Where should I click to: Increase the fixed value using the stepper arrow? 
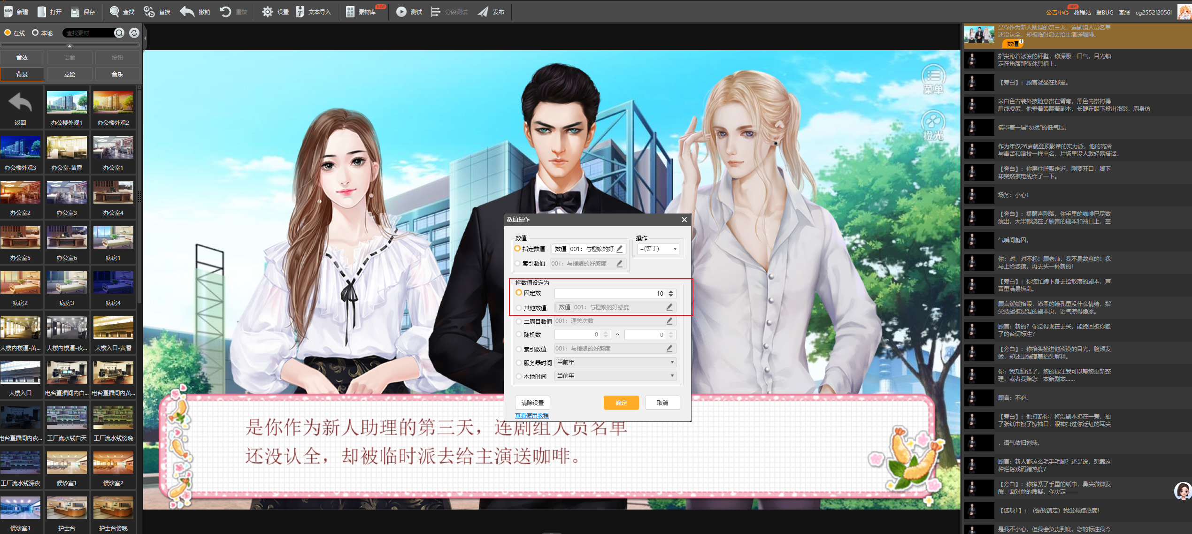[671, 291]
